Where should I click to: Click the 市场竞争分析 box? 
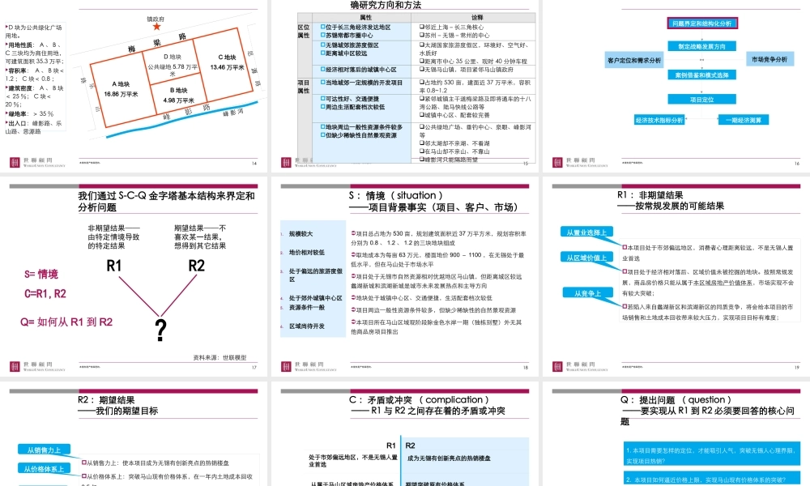coord(769,60)
